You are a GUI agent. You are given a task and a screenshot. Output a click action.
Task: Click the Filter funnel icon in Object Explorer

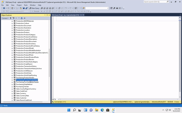click(19, 18)
